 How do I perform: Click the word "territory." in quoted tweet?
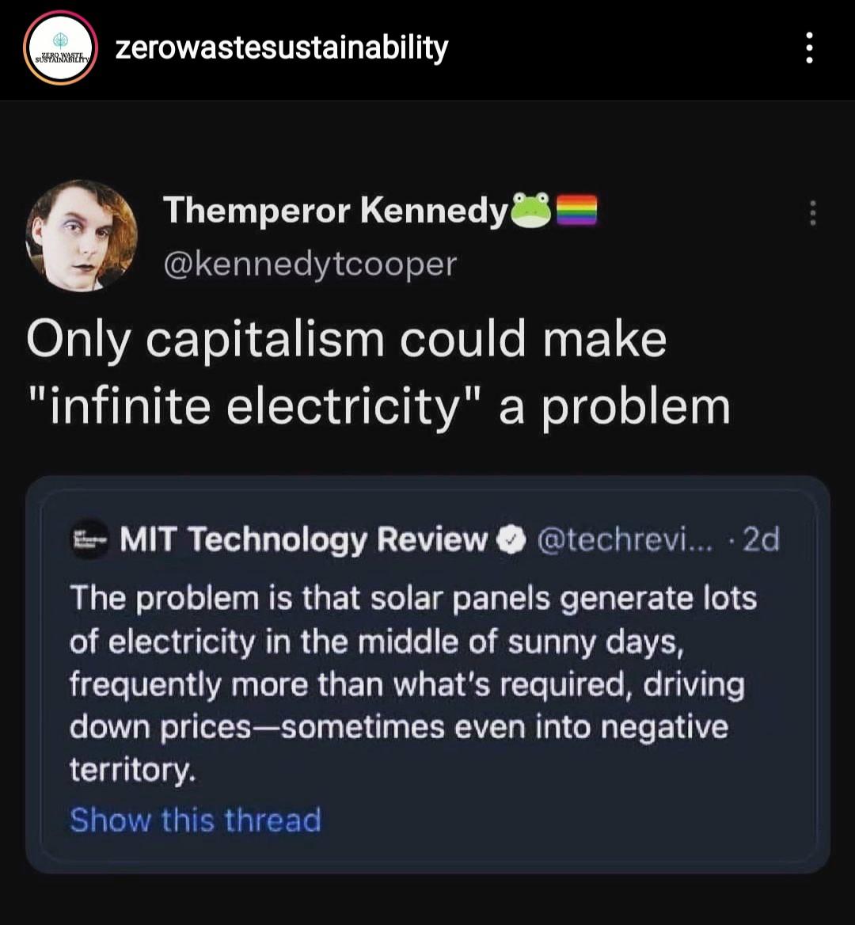[132, 770]
